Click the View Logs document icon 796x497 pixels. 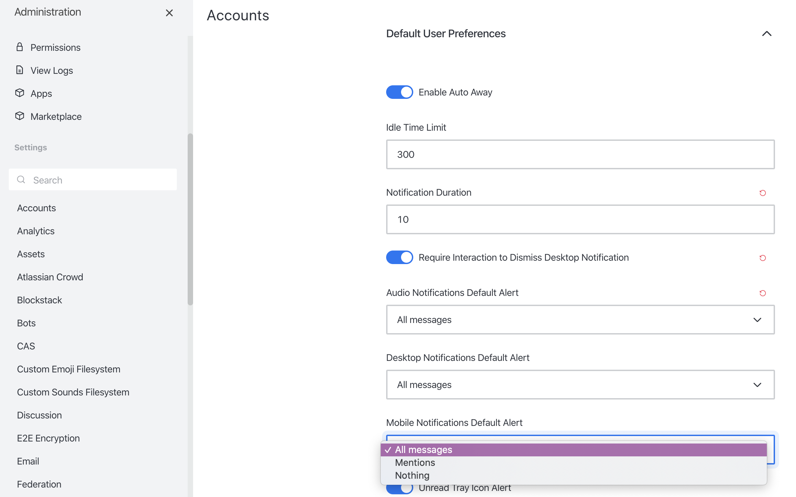(x=20, y=70)
